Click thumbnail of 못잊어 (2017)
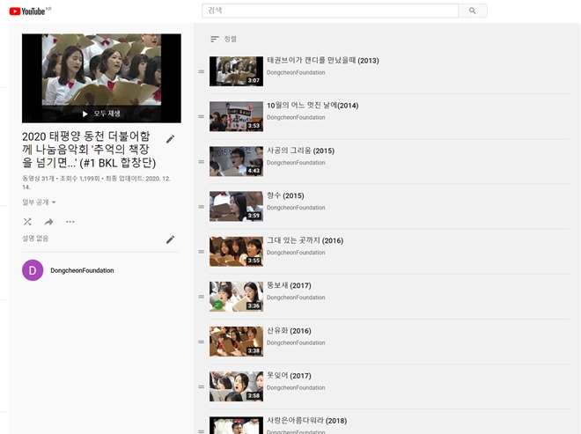Screen dimensions: 581x434 tap(236, 386)
